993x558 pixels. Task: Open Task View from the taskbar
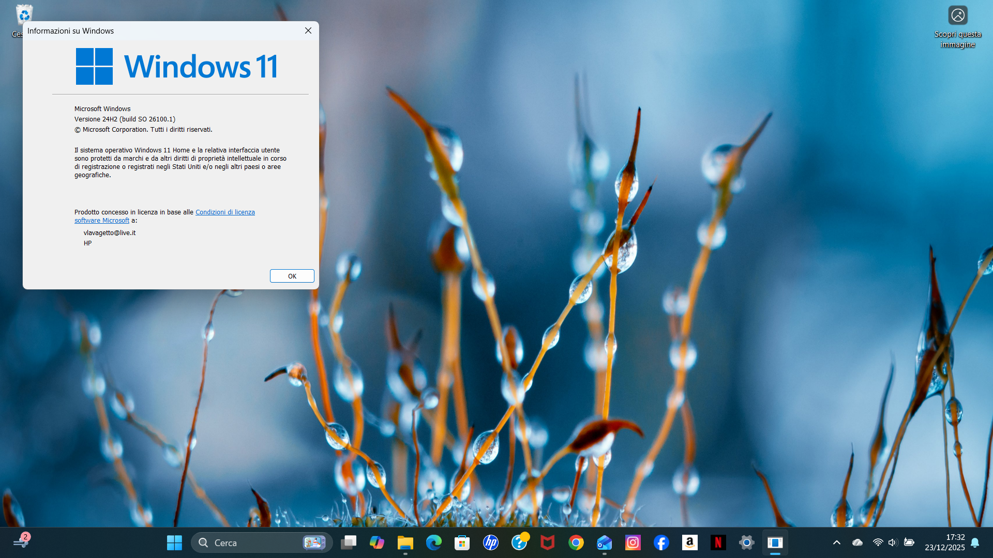tap(349, 542)
